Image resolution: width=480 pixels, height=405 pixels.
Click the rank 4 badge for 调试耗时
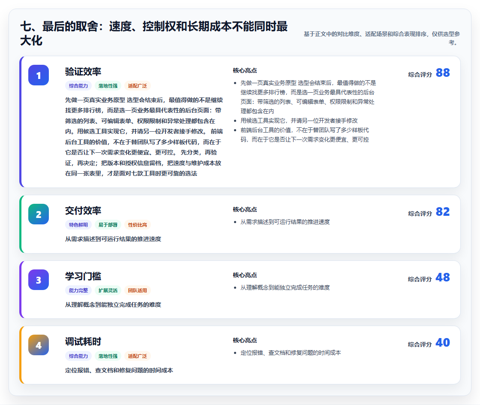(39, 345)
